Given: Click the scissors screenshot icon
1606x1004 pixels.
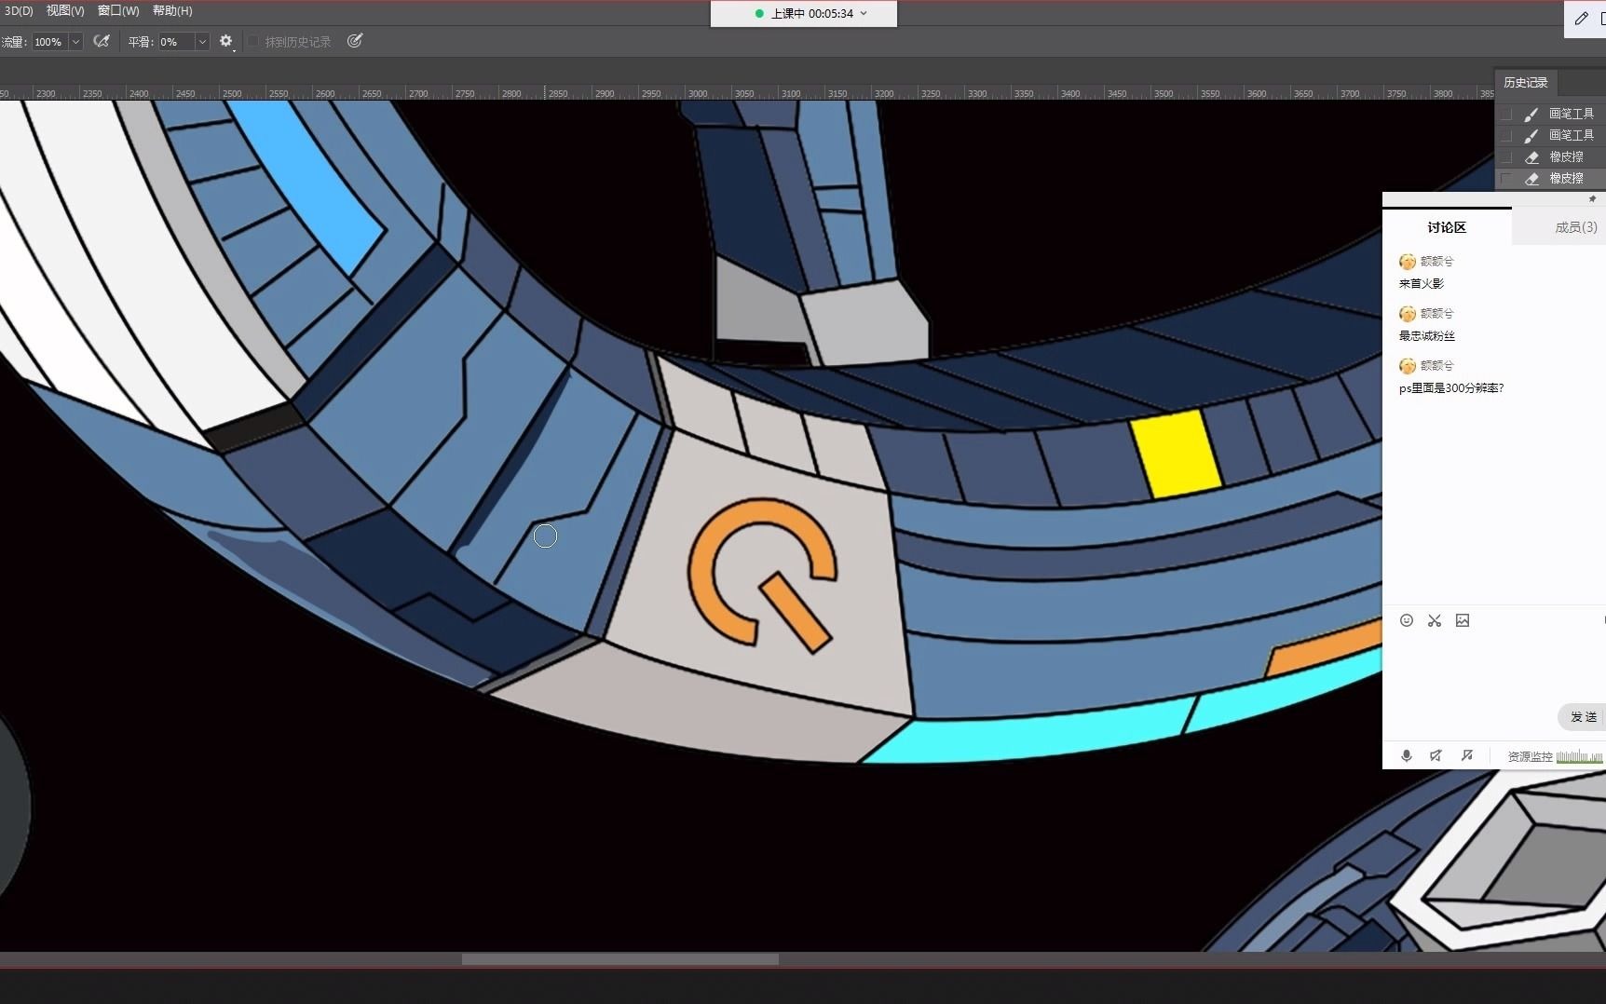Looking at the screenshot, I should (1435, 620).
